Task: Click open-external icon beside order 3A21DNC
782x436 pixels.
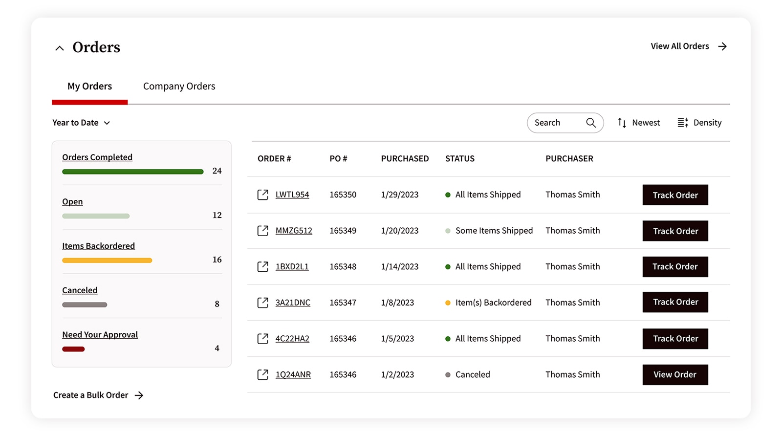Action: (x=262, y=303)
